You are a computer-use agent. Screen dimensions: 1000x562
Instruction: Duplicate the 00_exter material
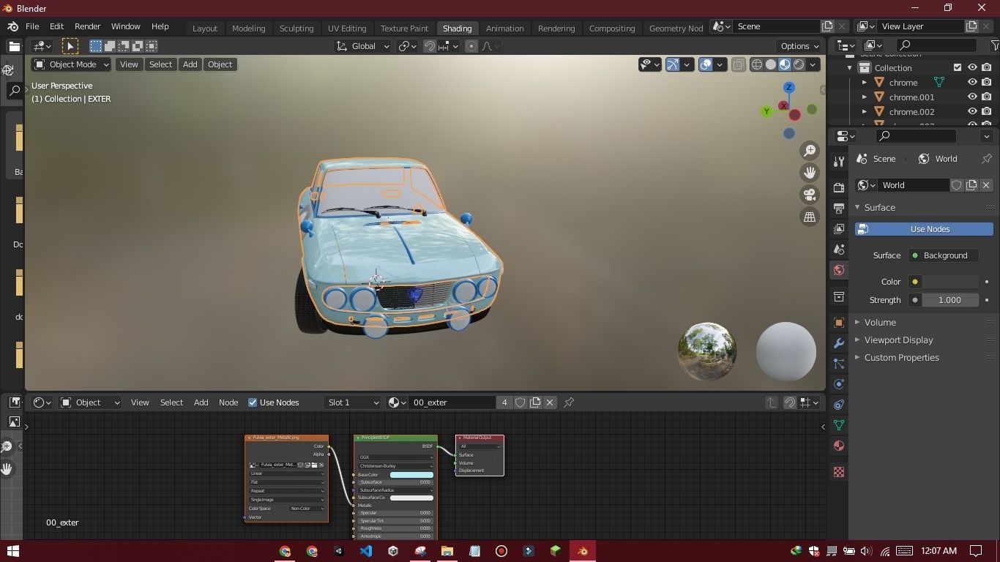(535, 402)
